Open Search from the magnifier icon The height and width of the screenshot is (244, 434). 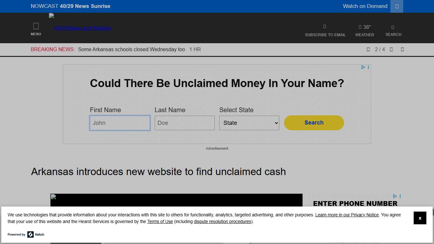tap(393, 27)
